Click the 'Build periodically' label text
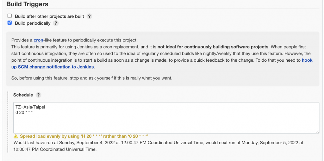Viewport: 324px width, 161px height. coord(33,23)
